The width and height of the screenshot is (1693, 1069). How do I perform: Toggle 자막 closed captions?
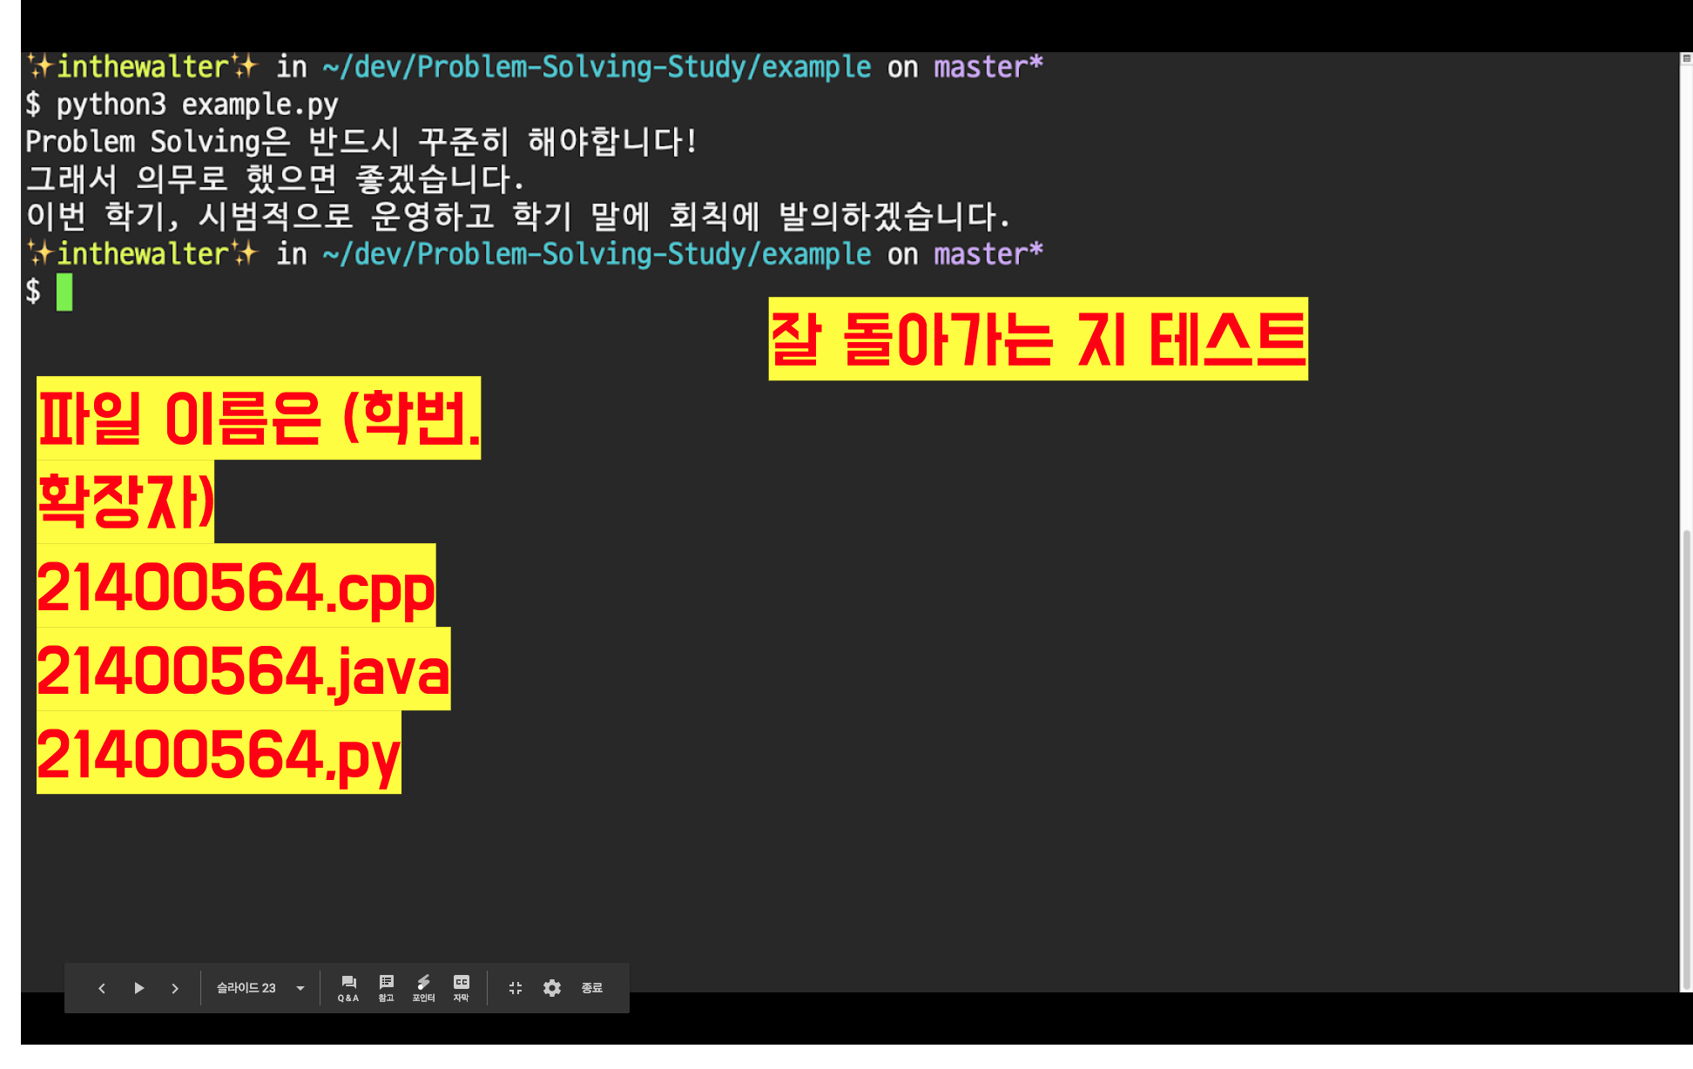tap(462, 988)
